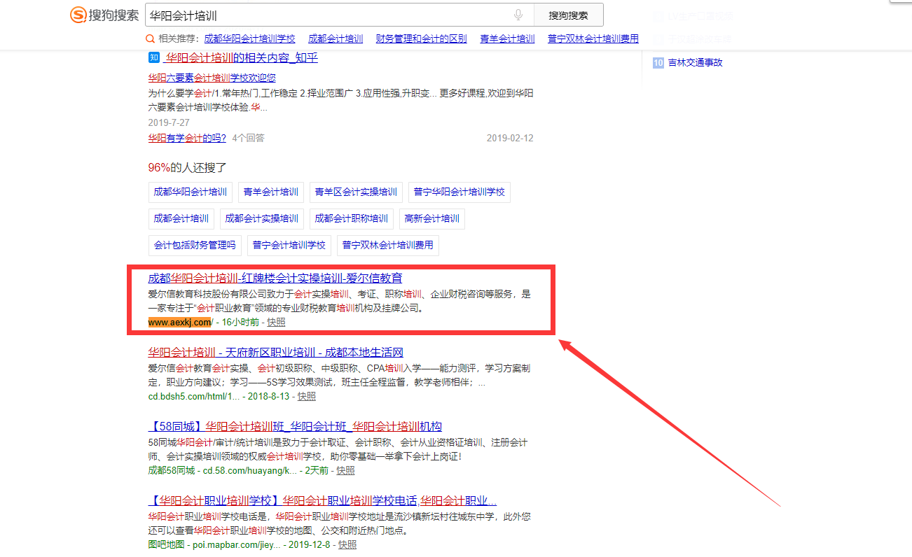Select suggestion 成都华阳会计培训
Image resolution: width=912 pixels, height=557 pixels.
191,192
